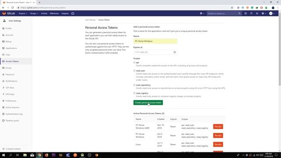Open the Groups dropdown menu
Screen dimensions: 281x158
pyautogui.click(x=34, y=14)
